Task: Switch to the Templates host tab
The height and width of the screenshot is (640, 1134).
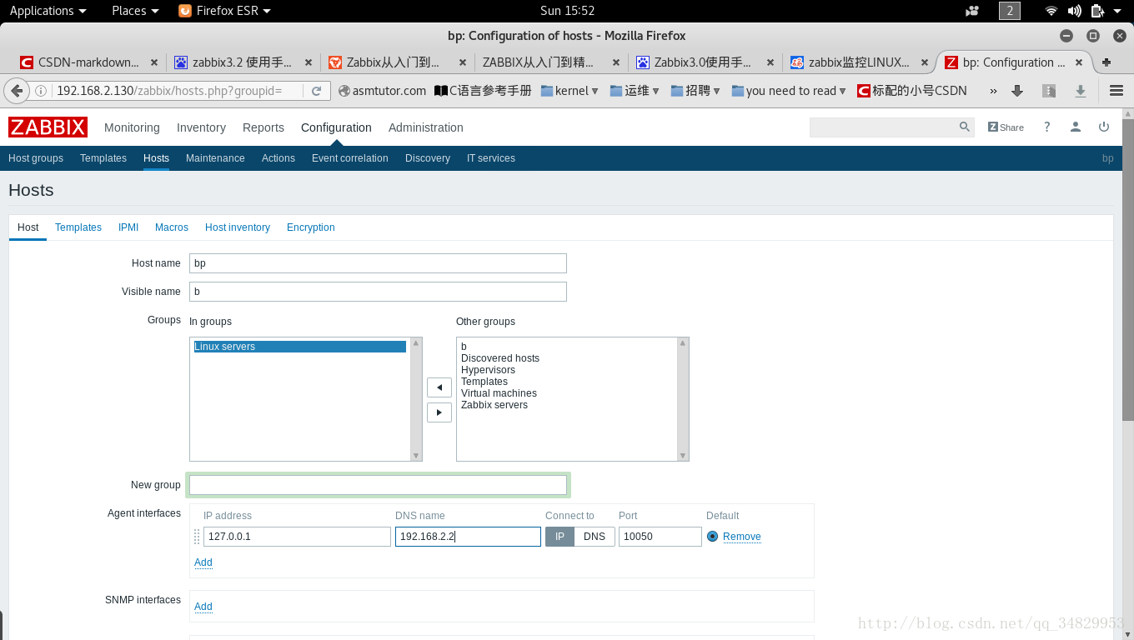Action: [78, 227]
